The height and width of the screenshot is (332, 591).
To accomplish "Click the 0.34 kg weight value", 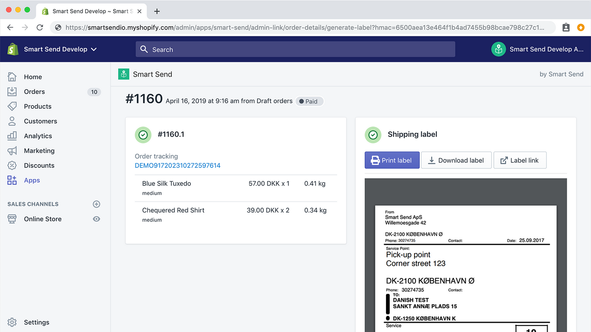I will 315,210.
